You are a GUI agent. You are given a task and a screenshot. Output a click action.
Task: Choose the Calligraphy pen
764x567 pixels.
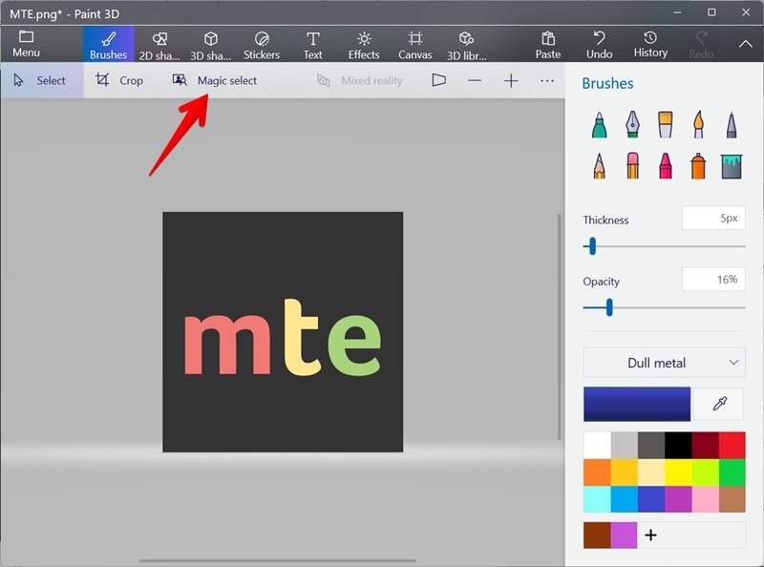click(633, 125)
